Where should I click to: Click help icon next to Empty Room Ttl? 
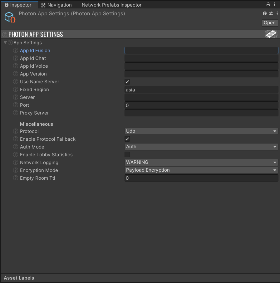pyautogui.click(x=16, y=178)
